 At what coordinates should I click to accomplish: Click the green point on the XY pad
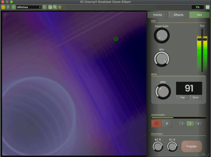[116, 39]
